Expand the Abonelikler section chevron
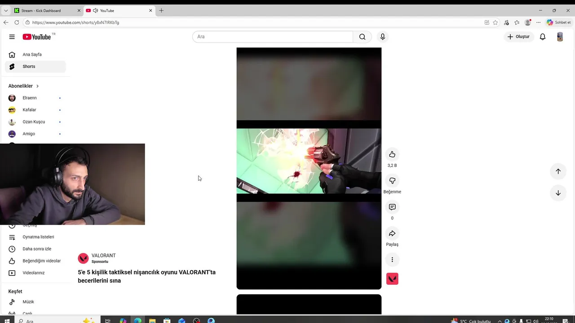Viewport: 575px width, 323px height. [x=37, y=86]
